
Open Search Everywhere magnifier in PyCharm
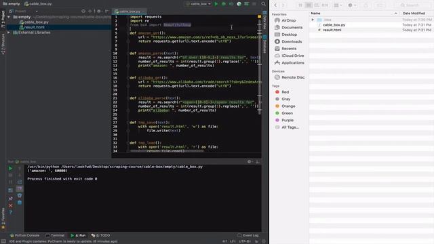(x=264, y=4)
